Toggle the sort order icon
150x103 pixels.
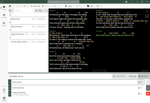point(46,10)
